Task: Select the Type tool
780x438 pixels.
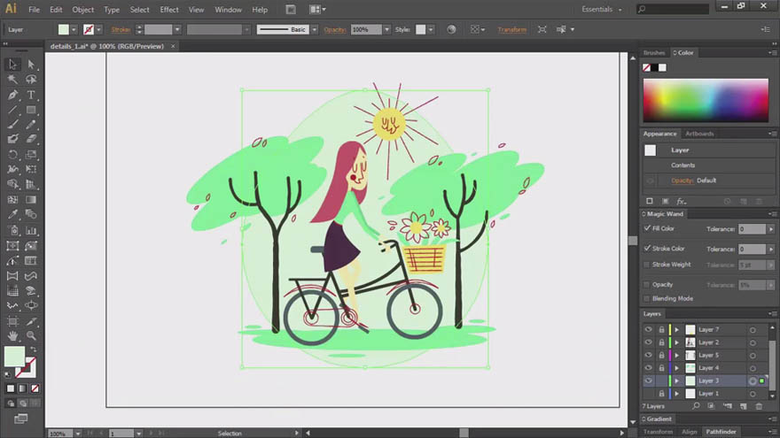Action: click(31, 95)
